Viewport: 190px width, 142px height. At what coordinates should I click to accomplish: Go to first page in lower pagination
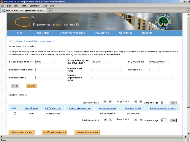point(105,119)
